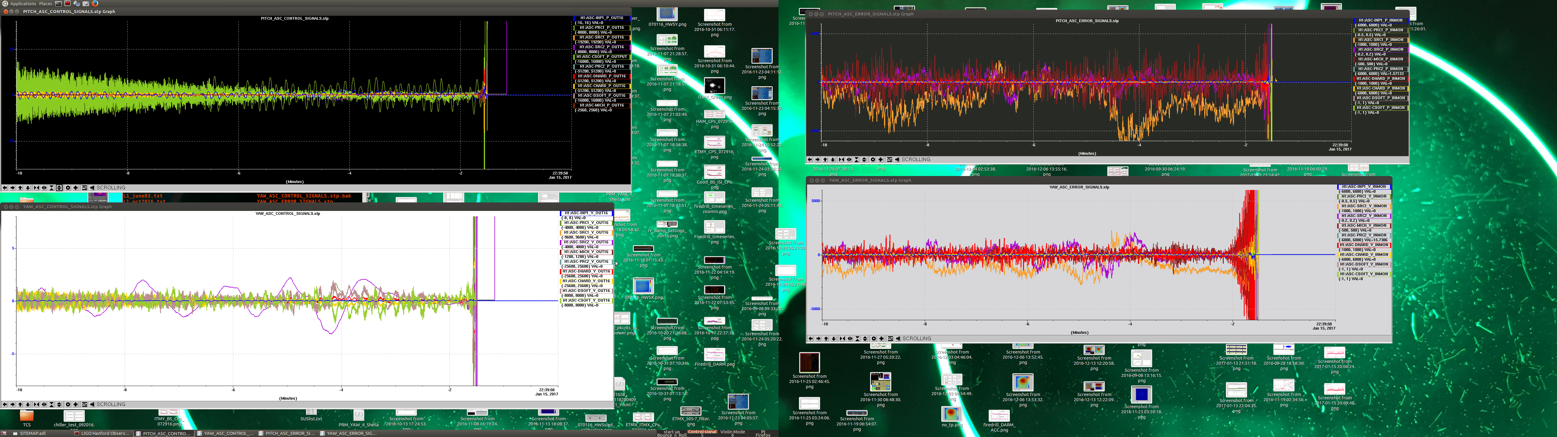Click plus icon in YAW_ASC_CONTROL_SIGNALS toolbar
This screenshot has width=1557, height=437.
[75, 405]
